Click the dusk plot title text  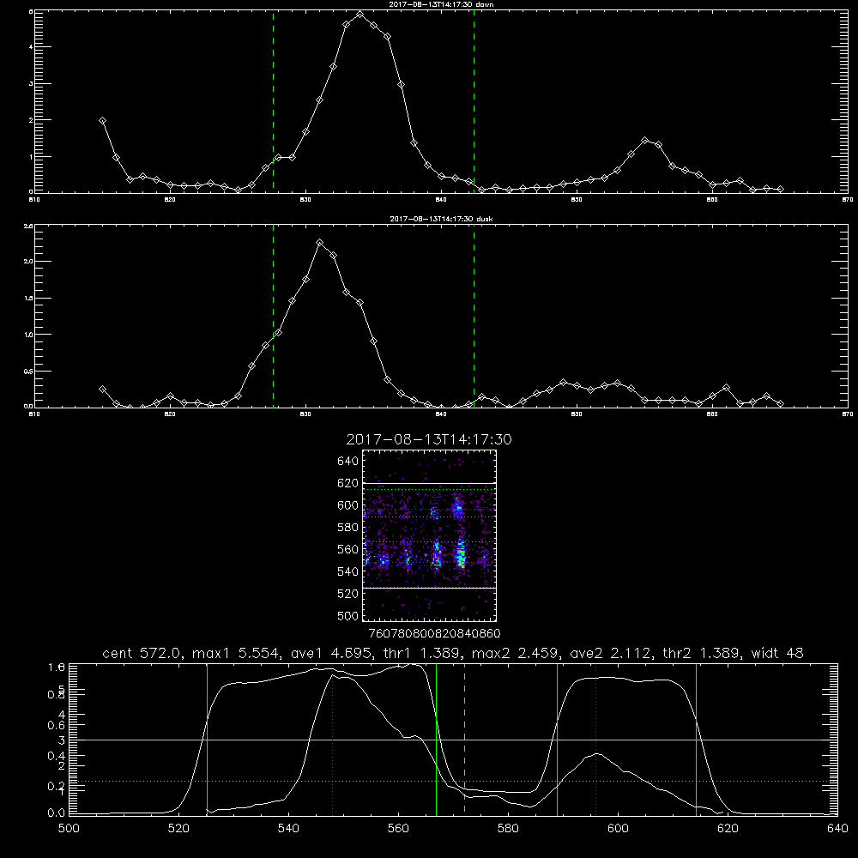(441, 219)
